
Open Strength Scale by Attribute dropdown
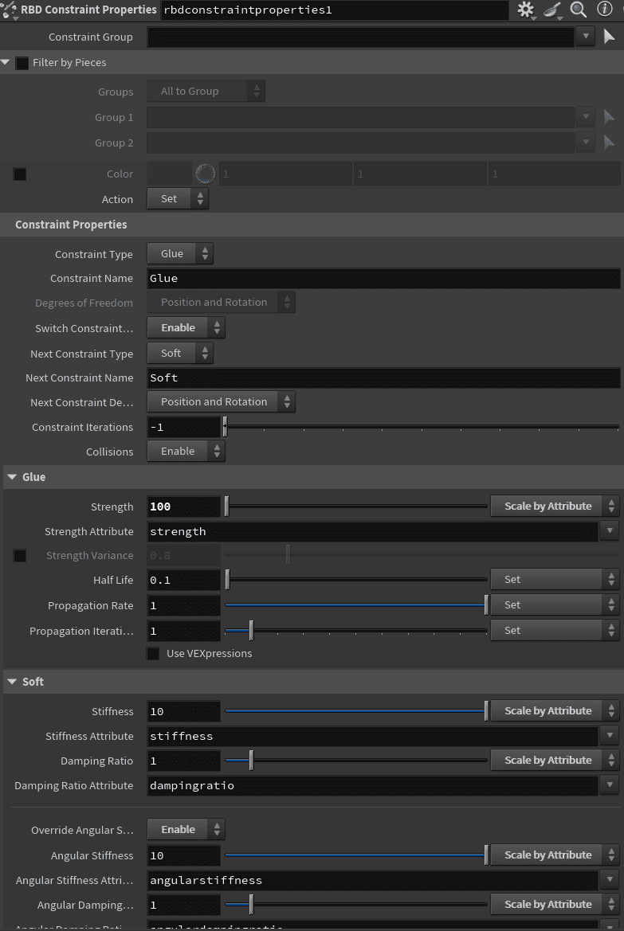[x=555, y=507]
